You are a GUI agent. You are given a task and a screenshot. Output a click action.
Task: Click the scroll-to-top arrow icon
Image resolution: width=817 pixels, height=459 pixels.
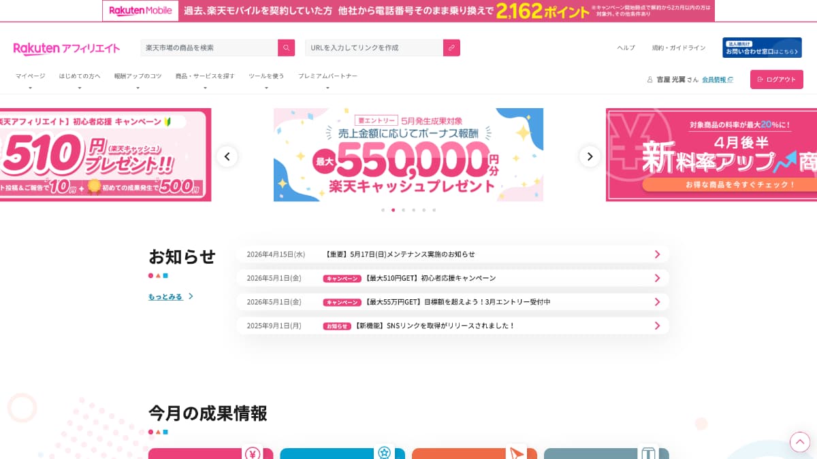point(800,442)
